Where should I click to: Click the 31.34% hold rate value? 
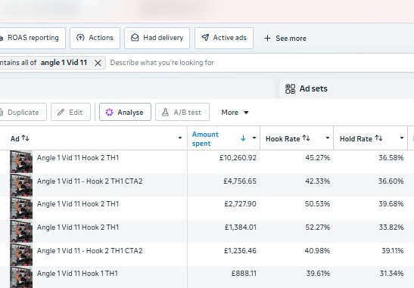click(x=391, y=274)
